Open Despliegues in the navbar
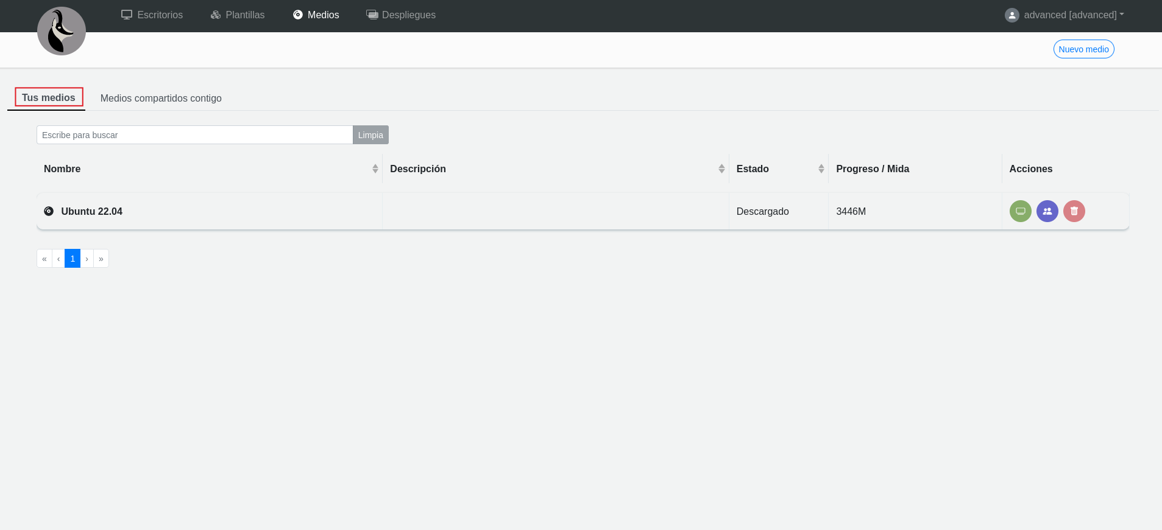This screenshot has height=530, width=1162. (x=401, y=15)
